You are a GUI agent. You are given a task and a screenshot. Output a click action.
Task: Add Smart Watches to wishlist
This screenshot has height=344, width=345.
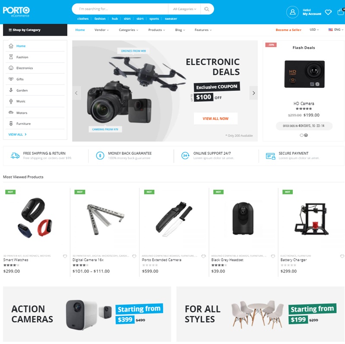pos(65,256)
